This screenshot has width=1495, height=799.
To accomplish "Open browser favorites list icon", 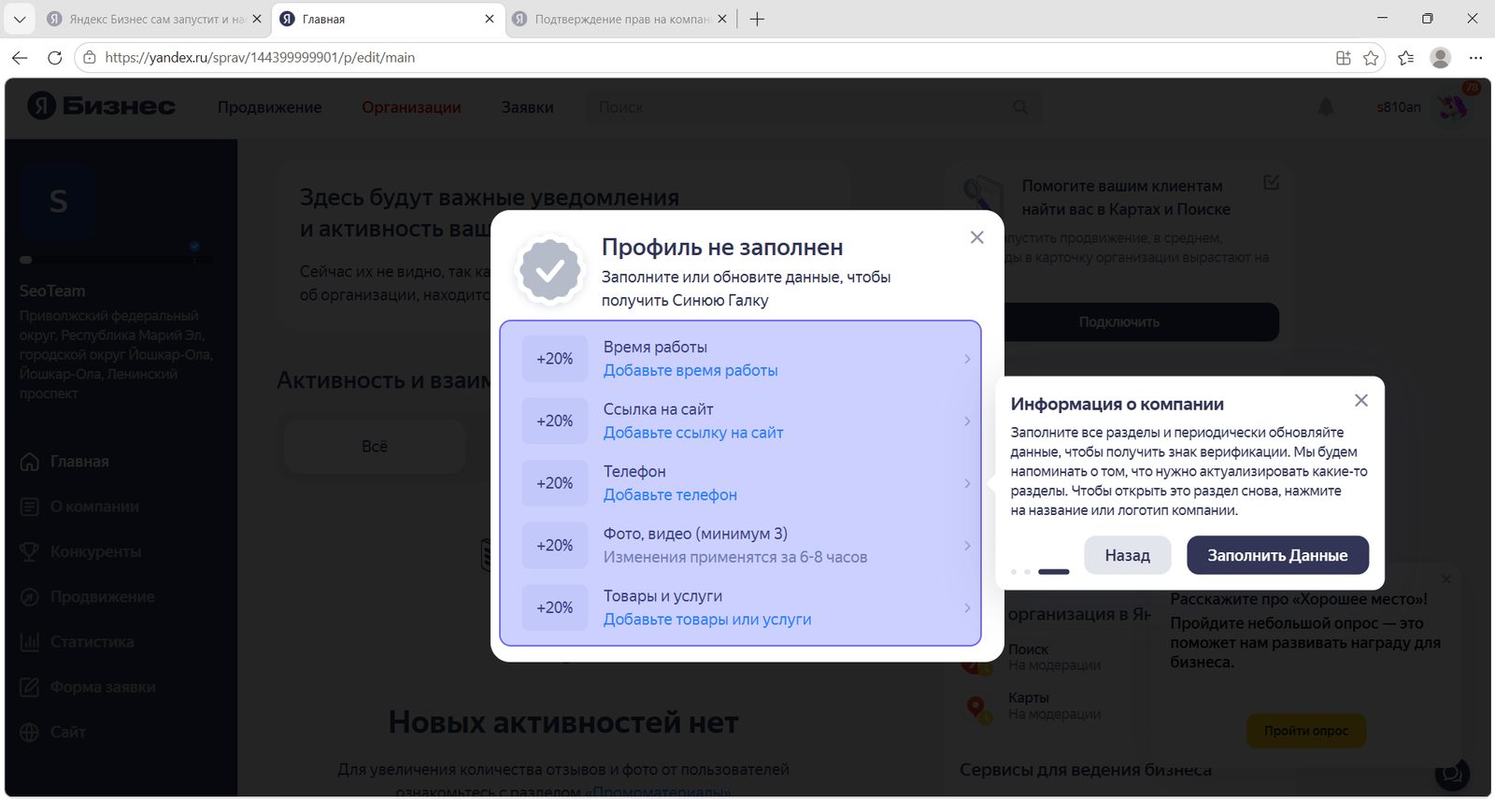I will coord(1405,58).
